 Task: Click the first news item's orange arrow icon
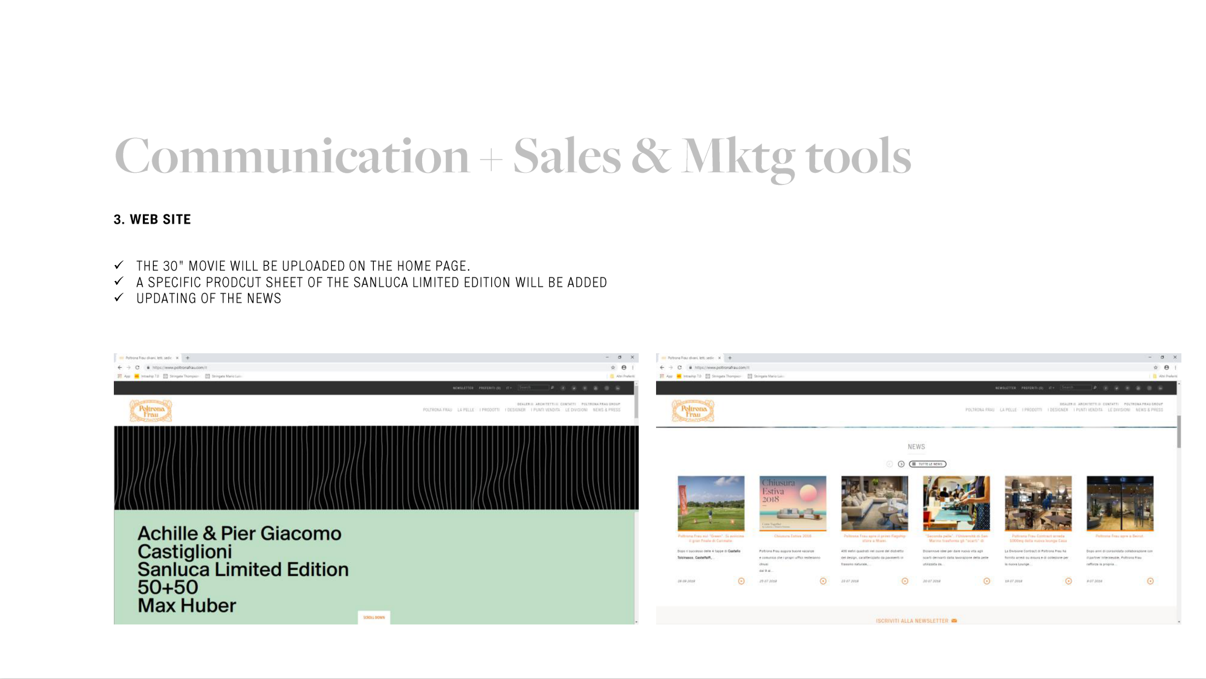tap(741, 582)
